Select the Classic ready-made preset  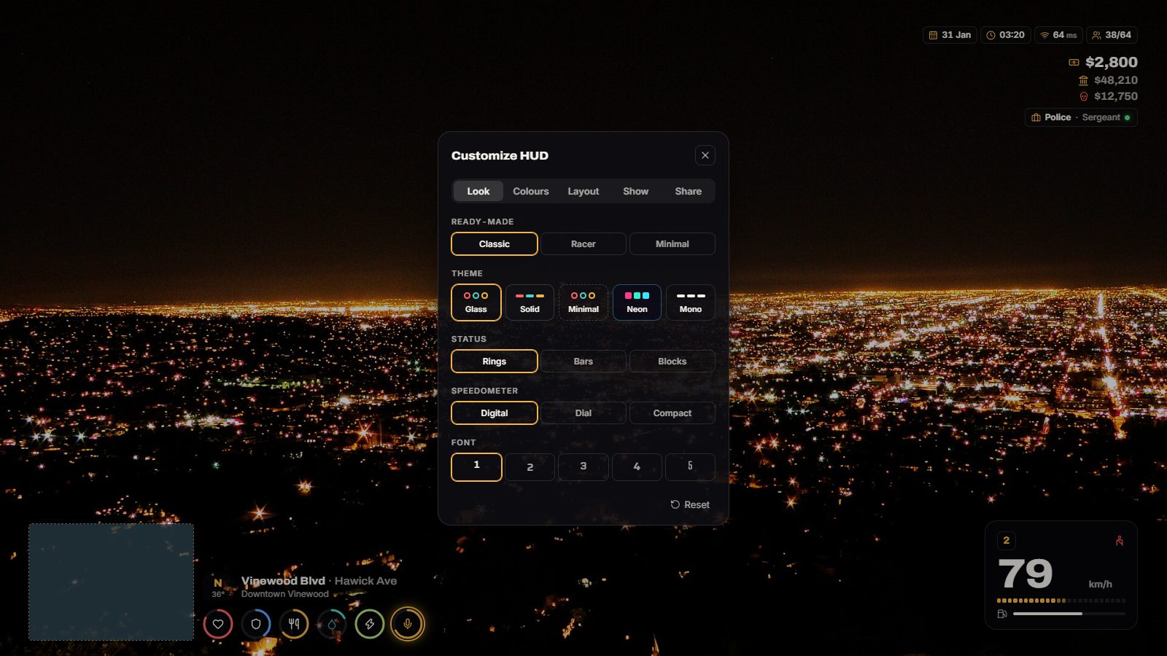click(x=495, y=244)
